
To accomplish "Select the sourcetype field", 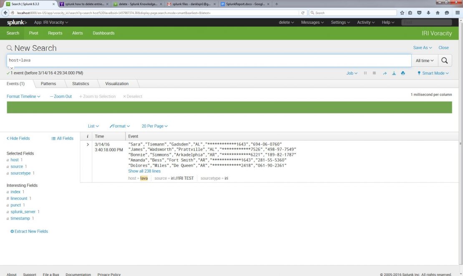I will [20, 173].
